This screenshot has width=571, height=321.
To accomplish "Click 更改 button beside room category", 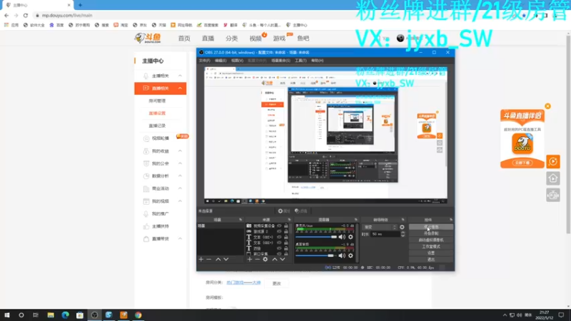I will point(277,283).
